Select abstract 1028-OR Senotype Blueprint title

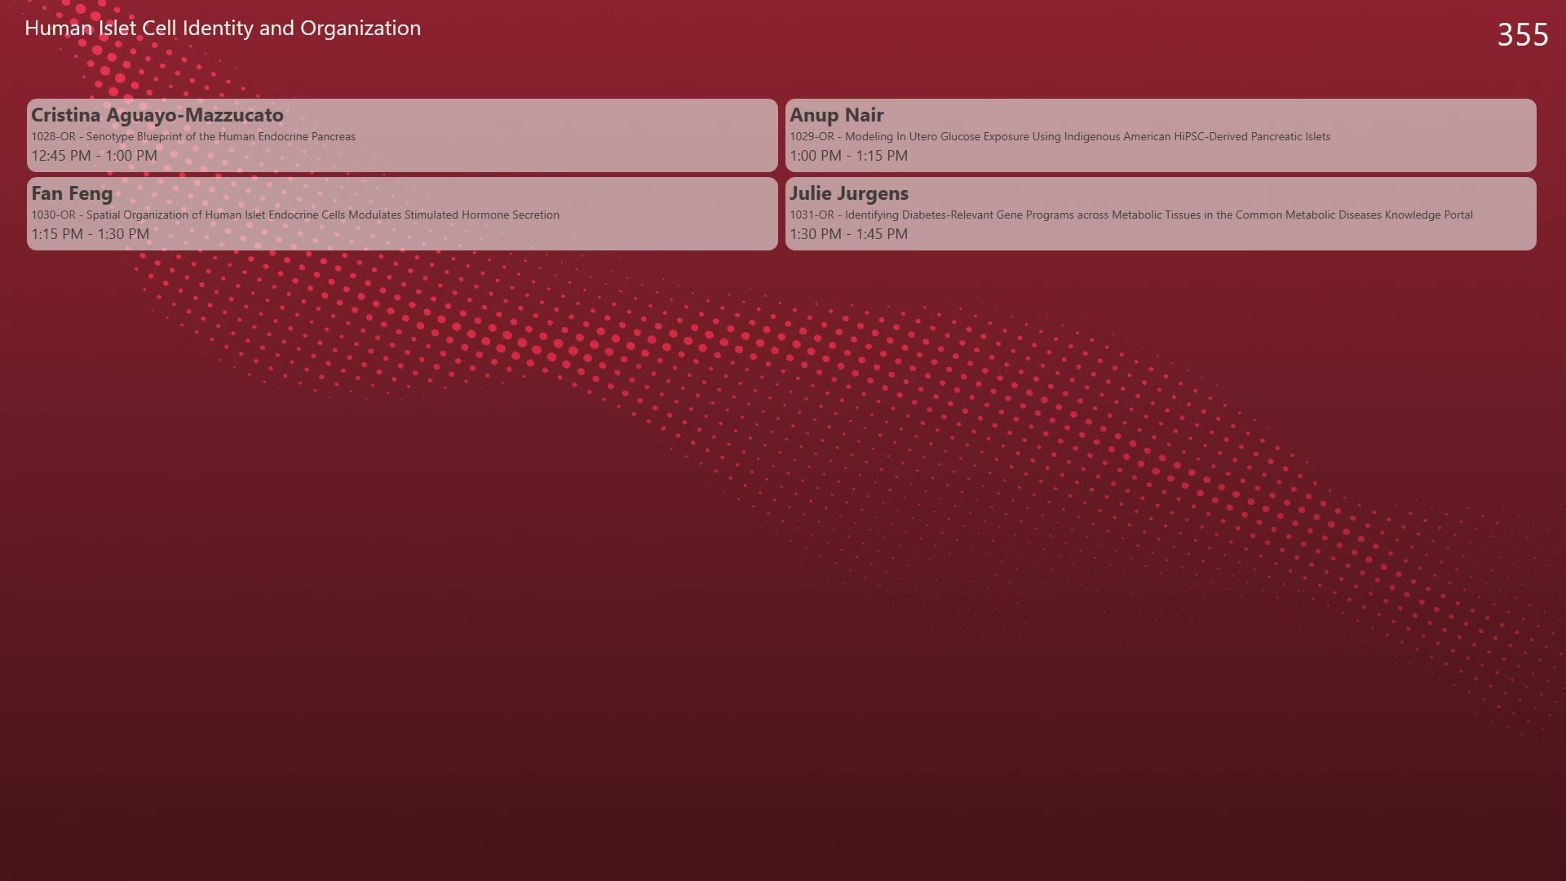coord(193,136)
